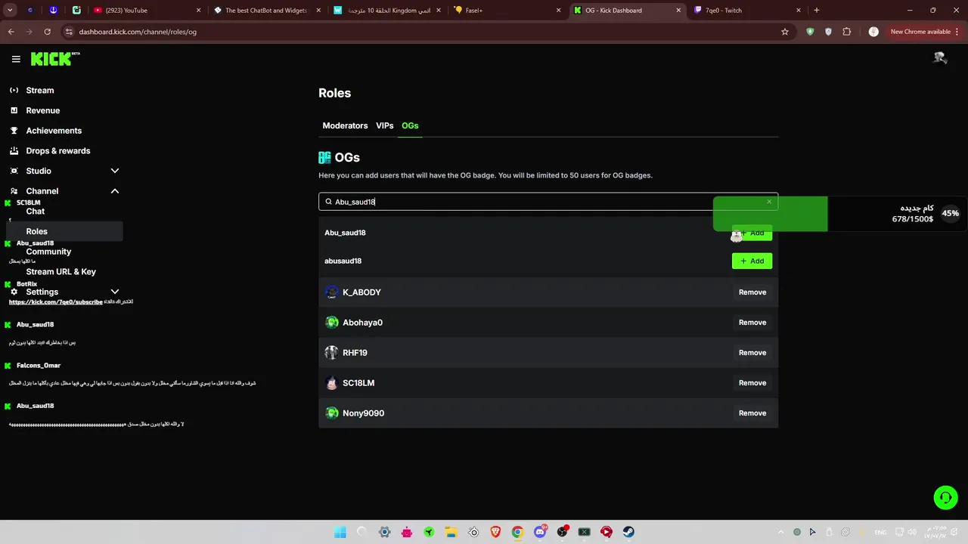Collapse the Channel section chevron
The width and height of the screenshot is (968, 544).
click(115, 191)
